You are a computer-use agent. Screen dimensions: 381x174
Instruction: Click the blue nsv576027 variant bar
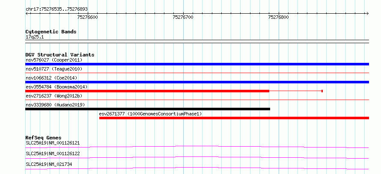[x=197, y=64]
